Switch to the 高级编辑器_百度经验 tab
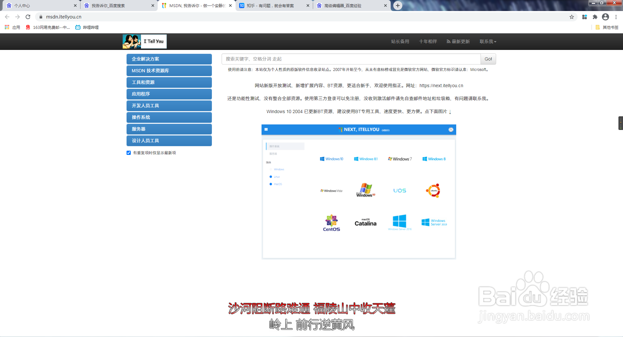The image size is (623, 337). 351,6
